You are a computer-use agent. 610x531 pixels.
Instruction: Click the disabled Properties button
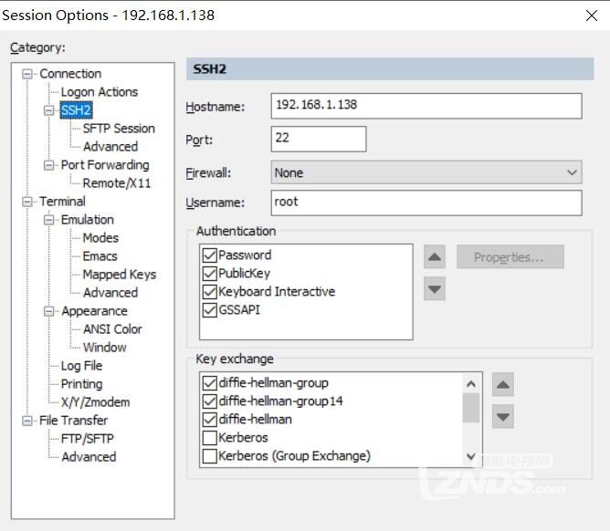pyautogui.click(x=510, y=257)
